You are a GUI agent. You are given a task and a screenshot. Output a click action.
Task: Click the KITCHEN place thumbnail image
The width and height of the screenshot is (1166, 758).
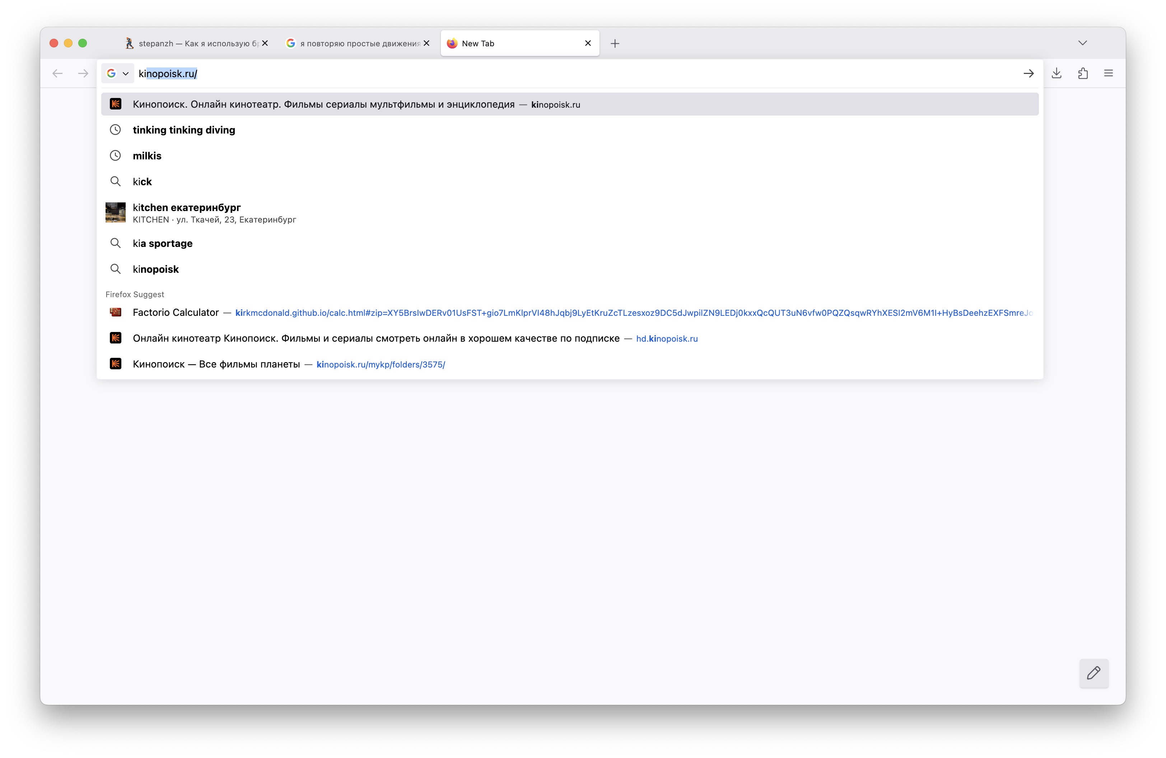pyautogui.click(x=116, y=212)
